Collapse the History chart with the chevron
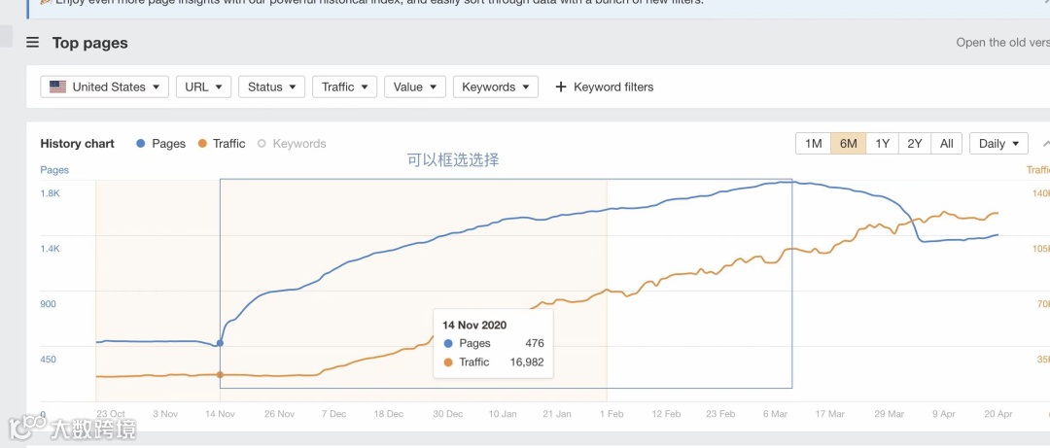1050x448 pixels. point(1045,144)
